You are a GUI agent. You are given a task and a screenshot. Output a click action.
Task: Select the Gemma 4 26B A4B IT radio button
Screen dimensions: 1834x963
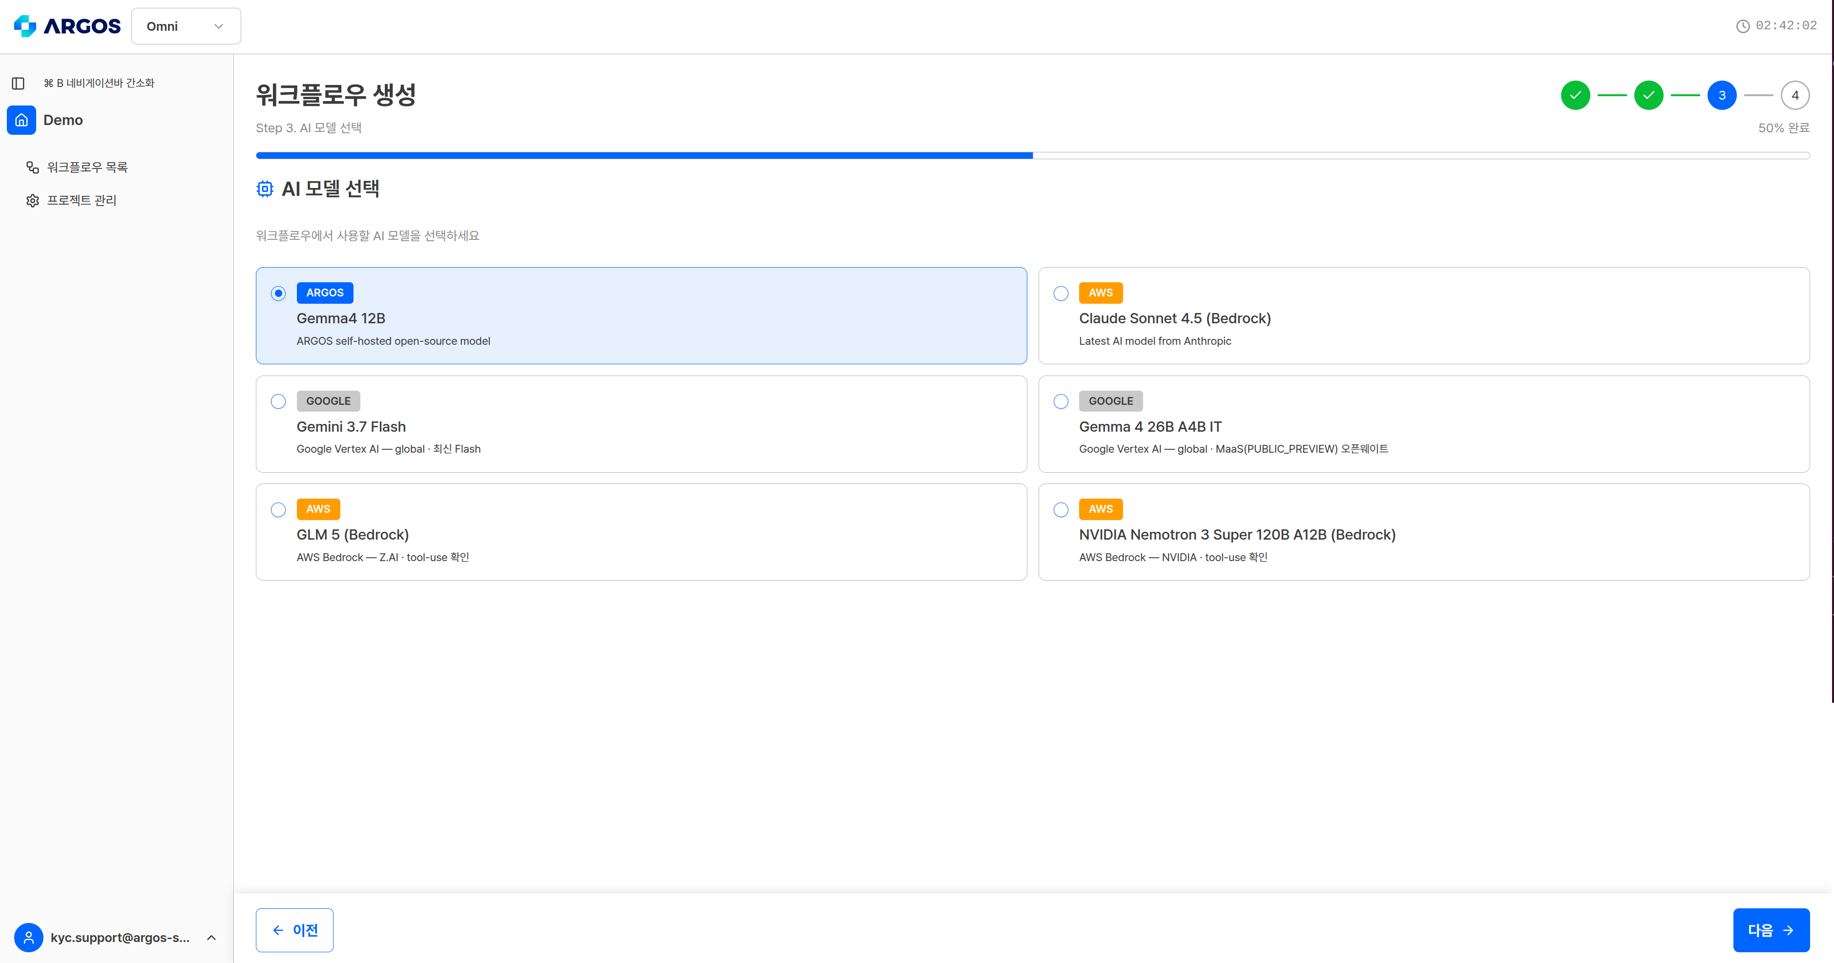1061,402
